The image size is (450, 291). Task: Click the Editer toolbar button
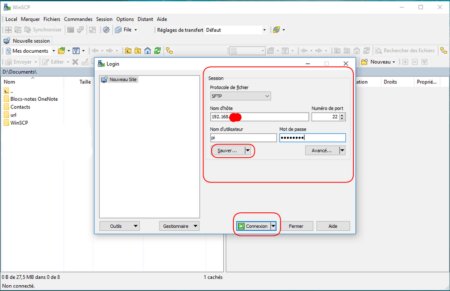coord(53,62)
